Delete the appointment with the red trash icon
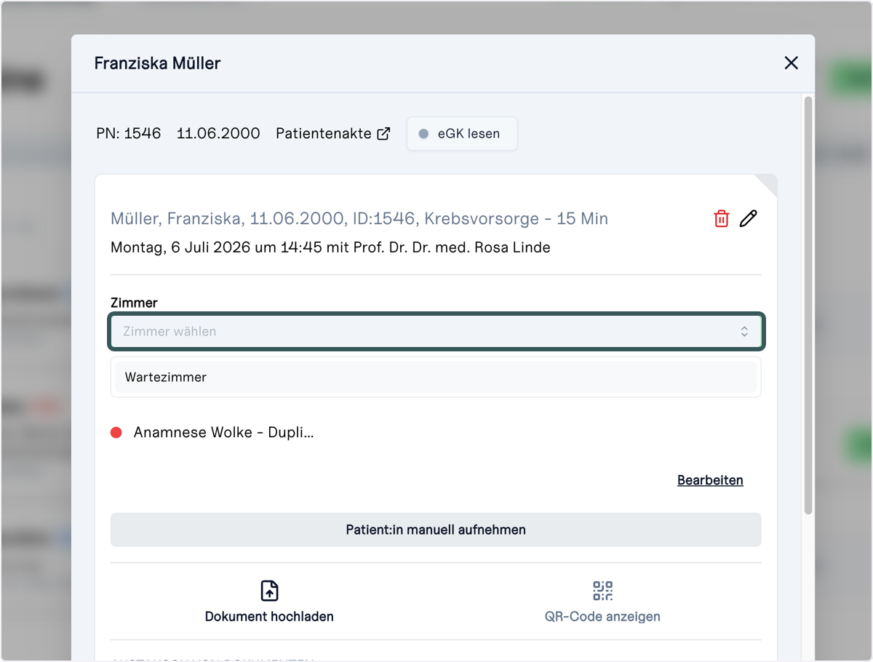 tap(721, 218)
